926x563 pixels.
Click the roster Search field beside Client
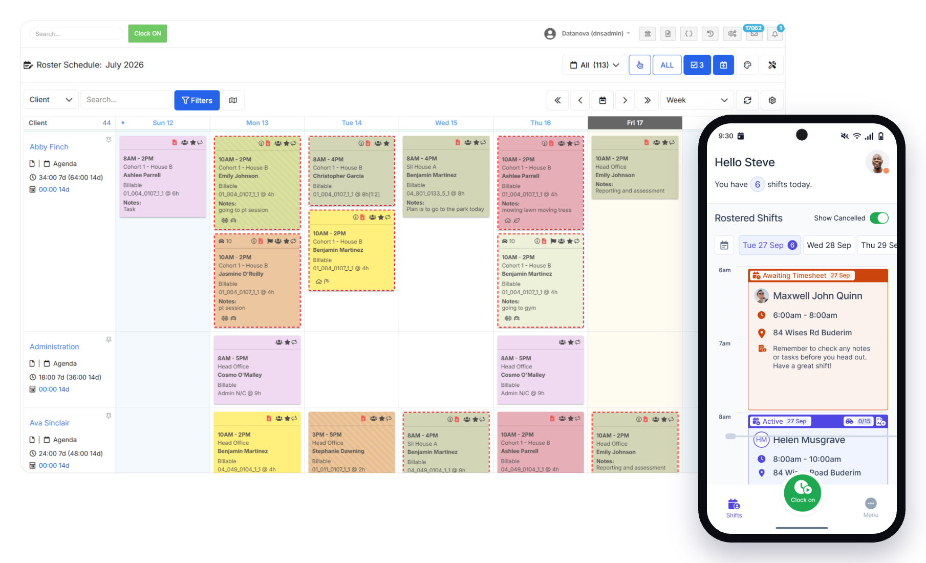pyautogui.click(x=126, y=100)
